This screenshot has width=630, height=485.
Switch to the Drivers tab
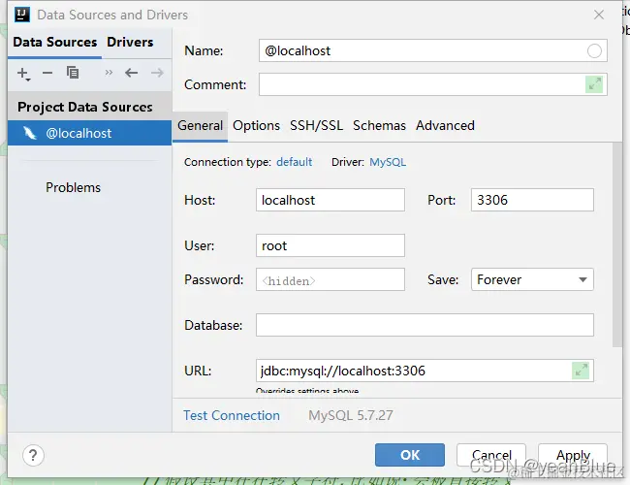pos(130,43)
